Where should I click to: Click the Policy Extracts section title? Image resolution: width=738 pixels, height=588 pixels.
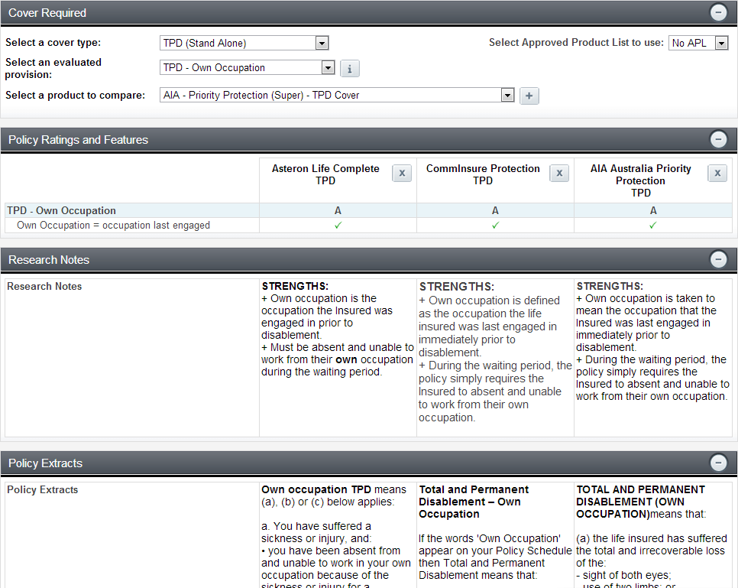tap(45, 463)
